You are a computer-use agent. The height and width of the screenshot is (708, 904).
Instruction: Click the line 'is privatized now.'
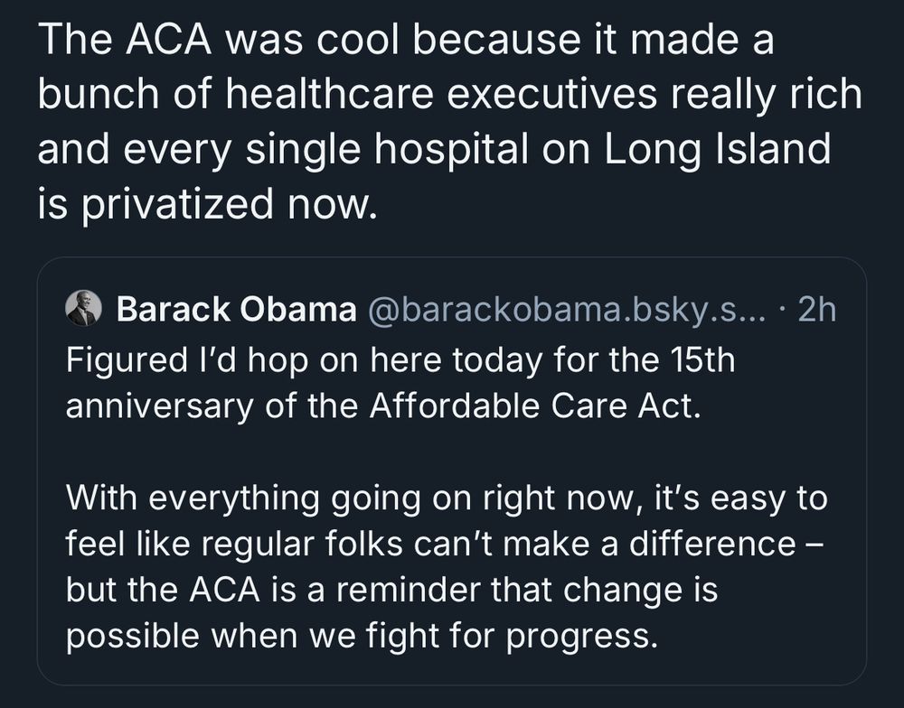click(x=208, y=203)
